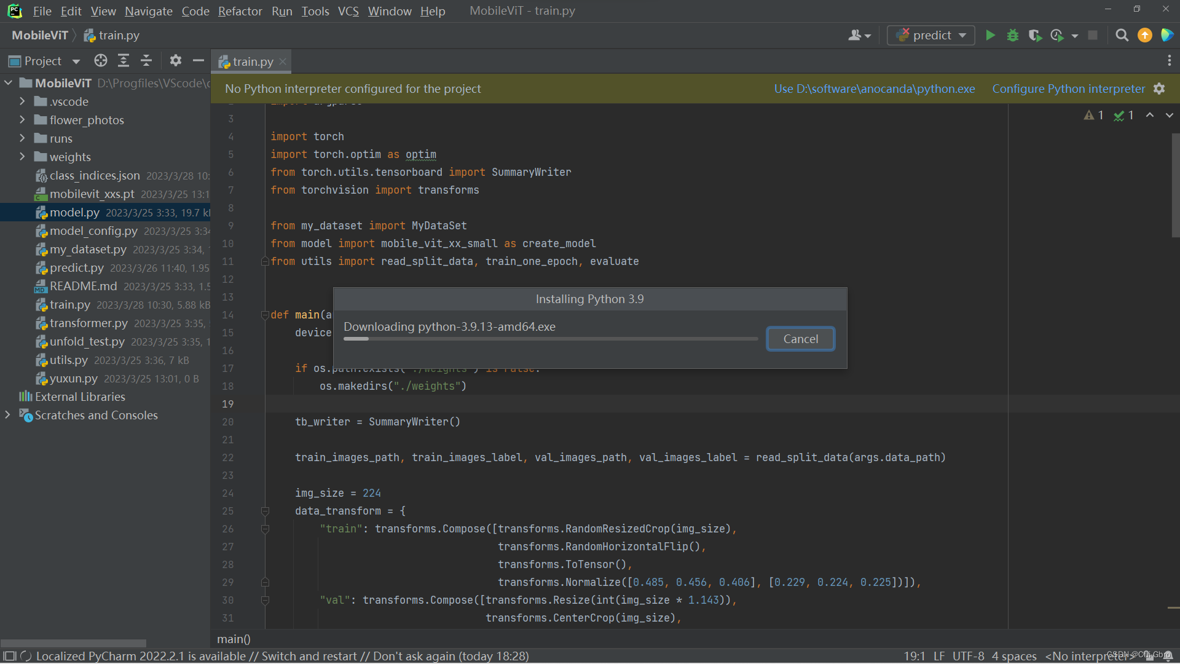The image size is (1180, 664).
Task: Expand Scratches and Consoles node
Action: tap(7, 415)
